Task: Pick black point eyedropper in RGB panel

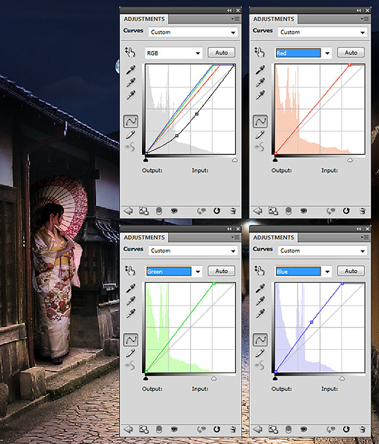Action: [131, 70]
